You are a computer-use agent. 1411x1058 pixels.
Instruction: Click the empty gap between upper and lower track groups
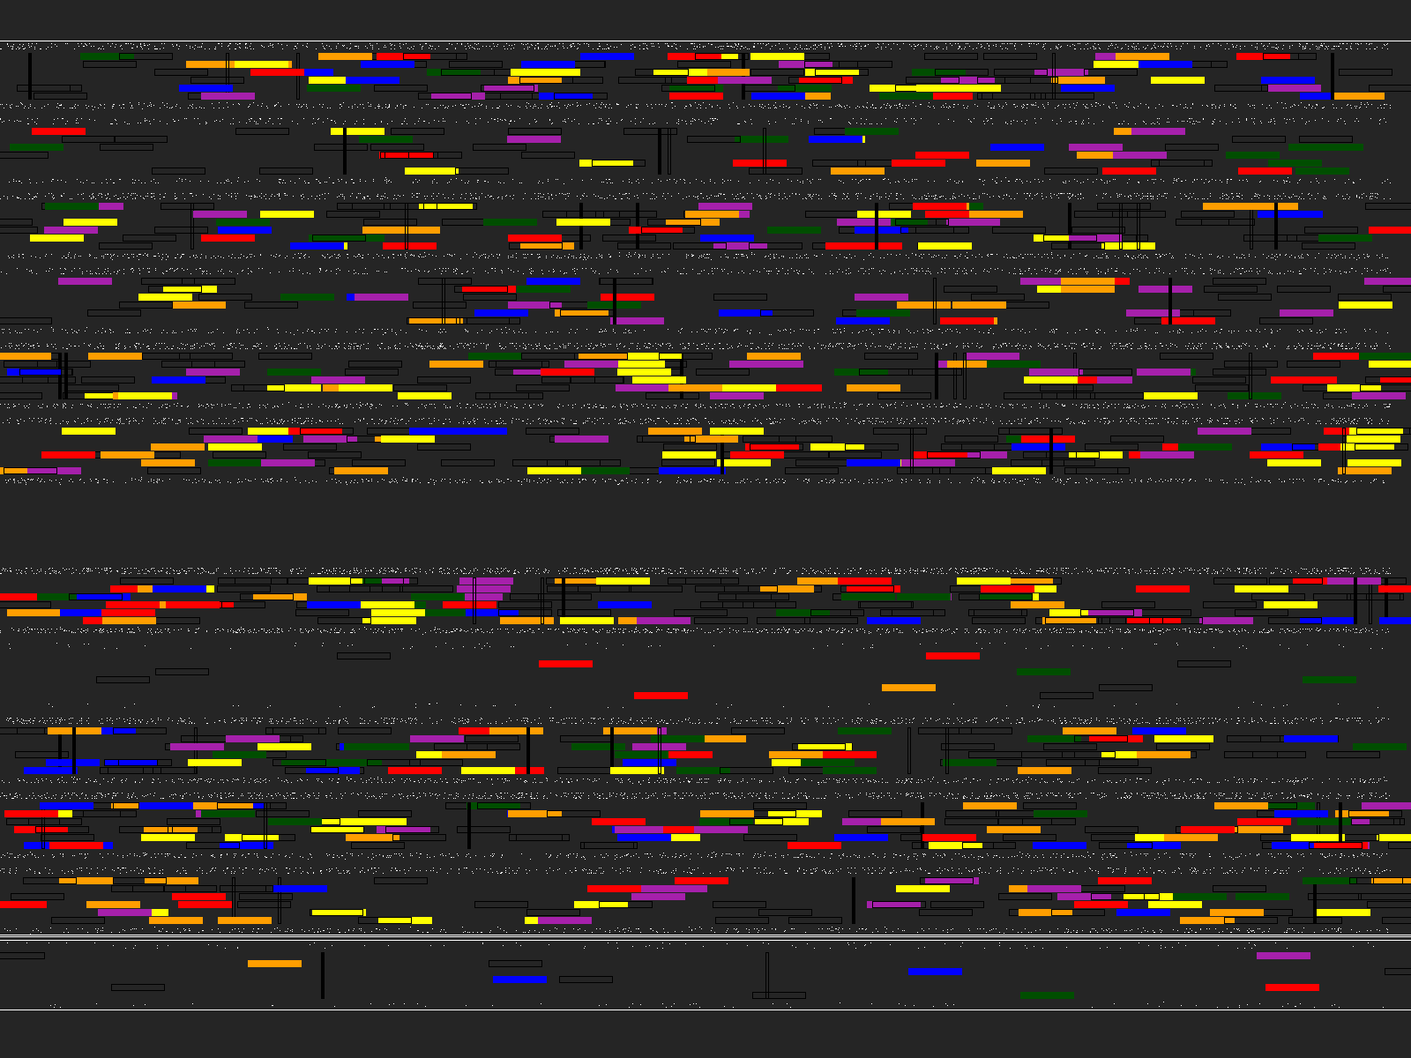click(705, 525)
